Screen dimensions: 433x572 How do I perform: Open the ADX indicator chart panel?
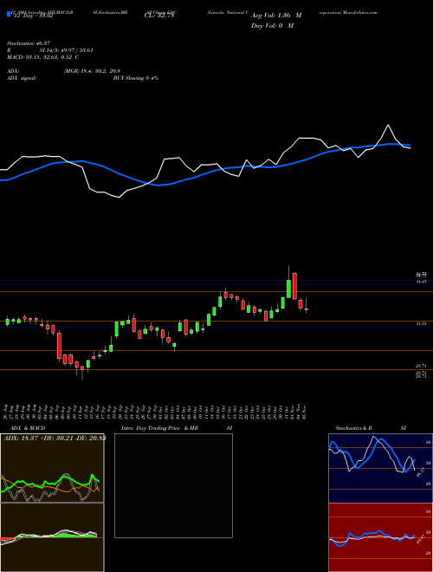[52, 468]
